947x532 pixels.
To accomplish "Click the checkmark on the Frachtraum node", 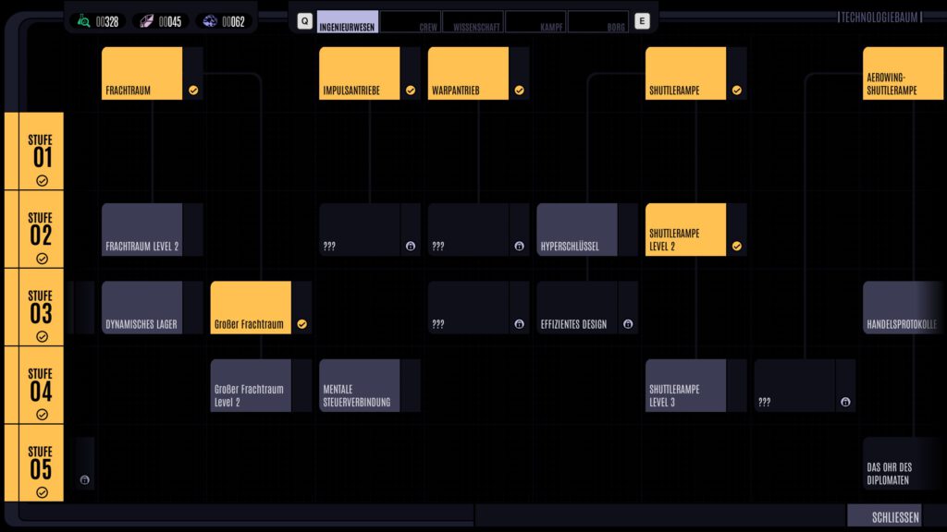I will (x=193, y=91).
